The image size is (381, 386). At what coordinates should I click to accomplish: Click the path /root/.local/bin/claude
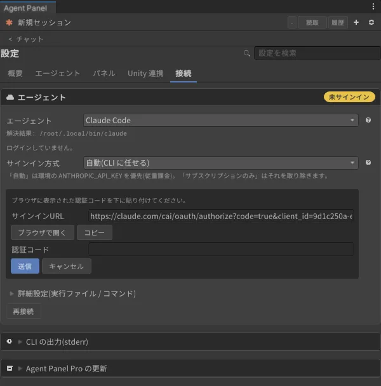[x=83, y=133]
